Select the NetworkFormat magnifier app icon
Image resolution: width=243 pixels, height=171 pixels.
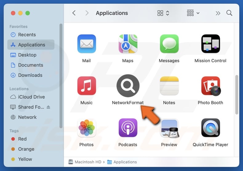128,86
